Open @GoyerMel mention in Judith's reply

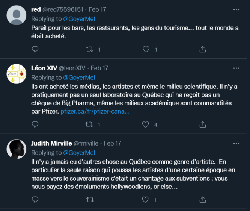coord(79,153)
